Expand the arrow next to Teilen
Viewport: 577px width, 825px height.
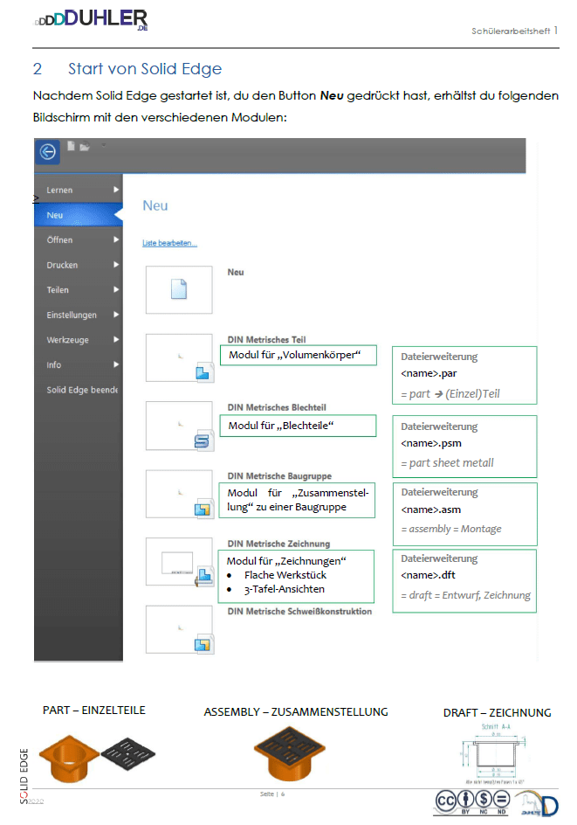click(116, 289)
